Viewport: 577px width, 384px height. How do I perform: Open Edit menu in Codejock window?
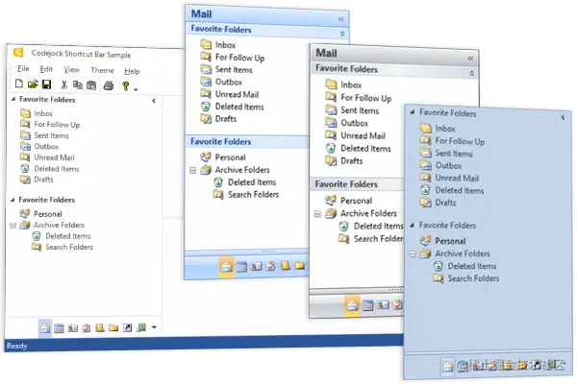(x=46, y=69)
